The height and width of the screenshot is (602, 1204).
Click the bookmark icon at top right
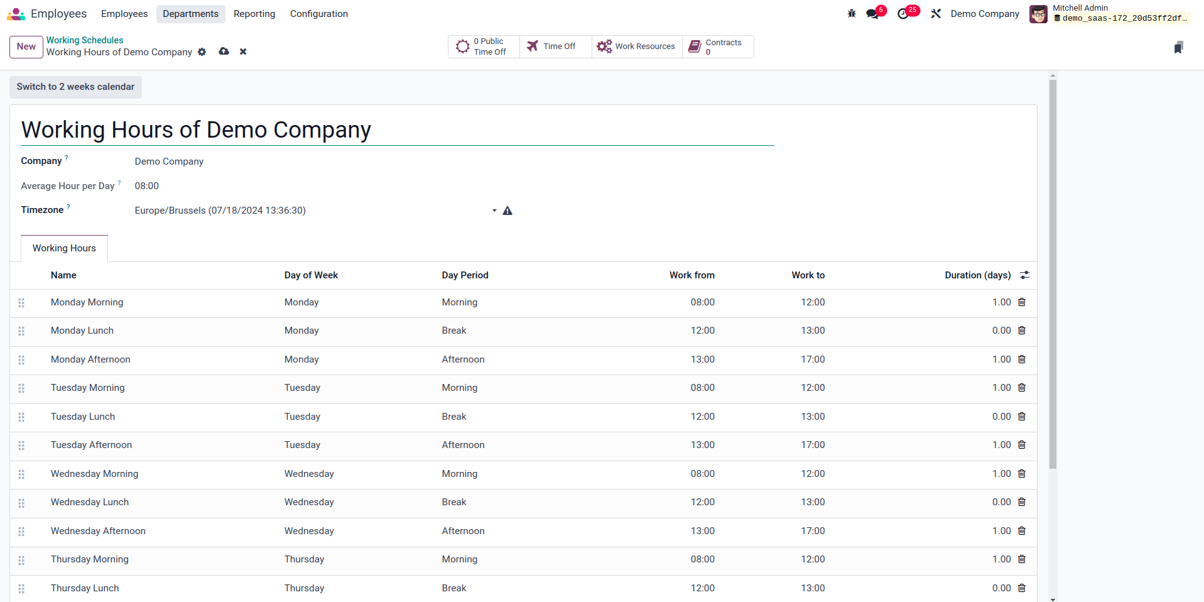pos(1178,47)
